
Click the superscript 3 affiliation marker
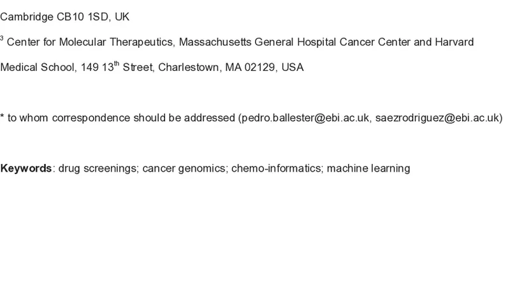[x=2, y=40]
